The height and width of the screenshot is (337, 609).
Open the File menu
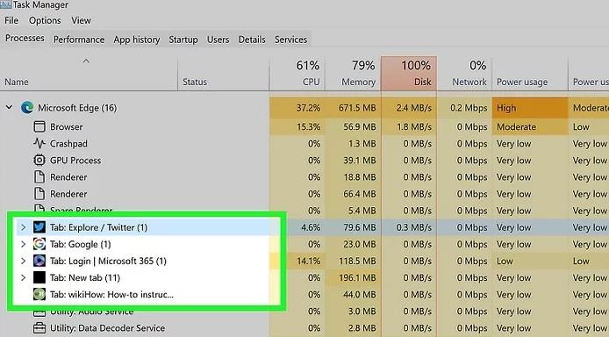pos(11,20)
